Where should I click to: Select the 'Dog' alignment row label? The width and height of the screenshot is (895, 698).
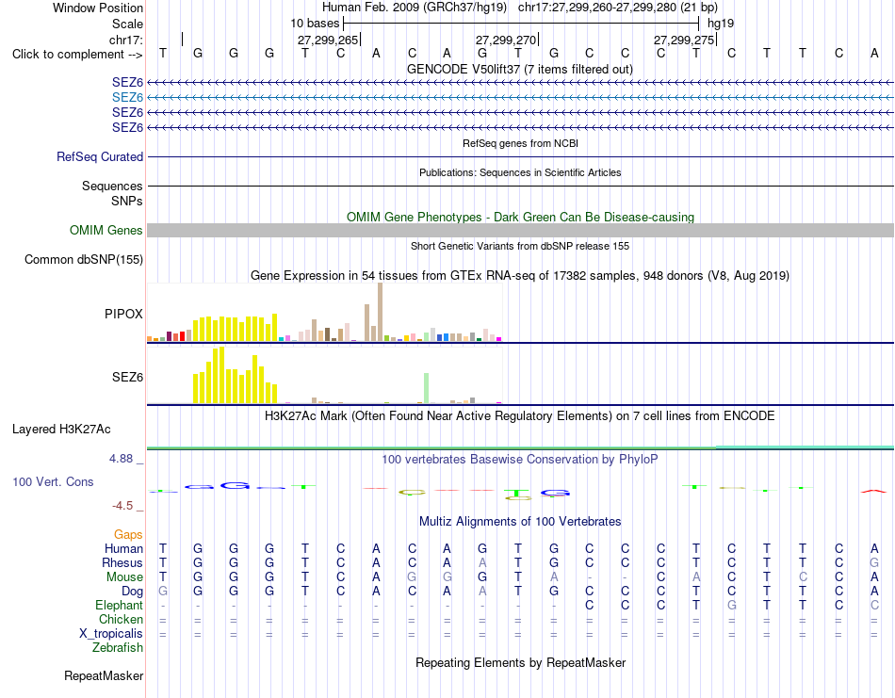[x=133, y=592]
